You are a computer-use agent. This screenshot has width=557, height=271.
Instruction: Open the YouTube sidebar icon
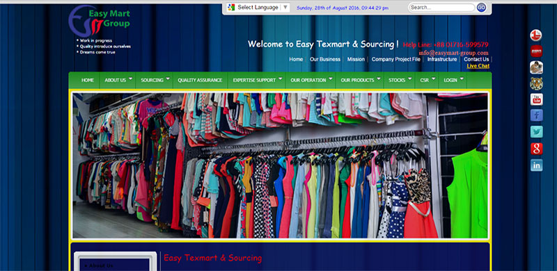(536, 99)
